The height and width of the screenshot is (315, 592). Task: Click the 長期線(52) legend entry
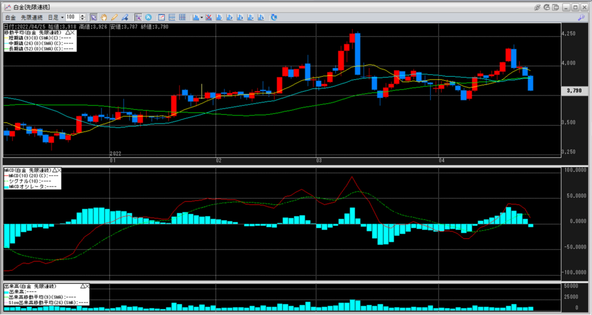[39, 48]
